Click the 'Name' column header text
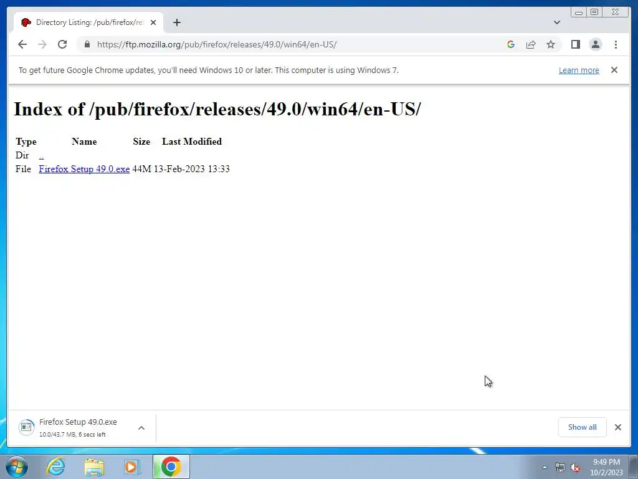638x479 pixels. (x=84, y=142)
